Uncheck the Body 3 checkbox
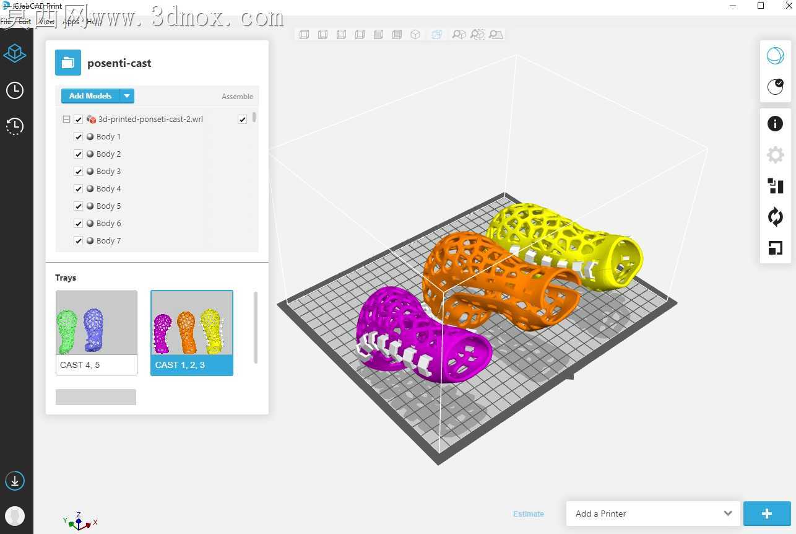 (x=79, y=172)
